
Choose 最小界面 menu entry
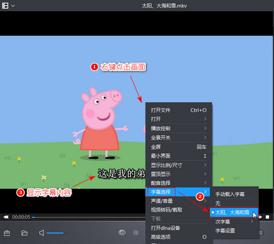coord(179,156)
